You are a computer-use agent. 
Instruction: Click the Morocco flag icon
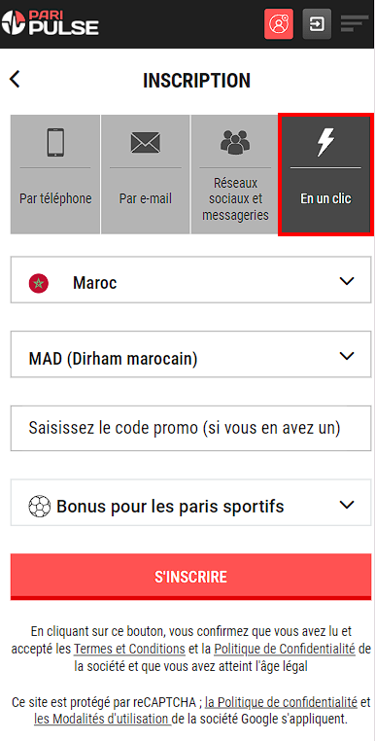[x=39, y=283]
